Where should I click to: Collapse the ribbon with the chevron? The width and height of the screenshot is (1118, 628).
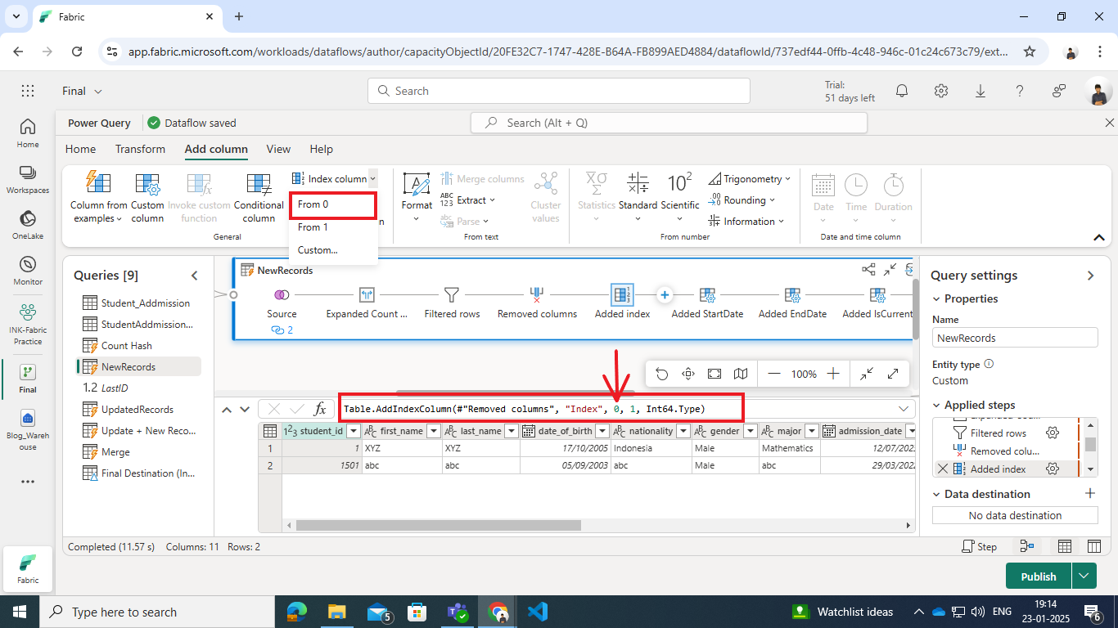click(x=1099, y=237)
